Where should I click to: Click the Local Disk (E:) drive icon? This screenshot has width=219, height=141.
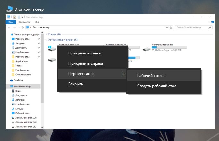coord(146,49)
